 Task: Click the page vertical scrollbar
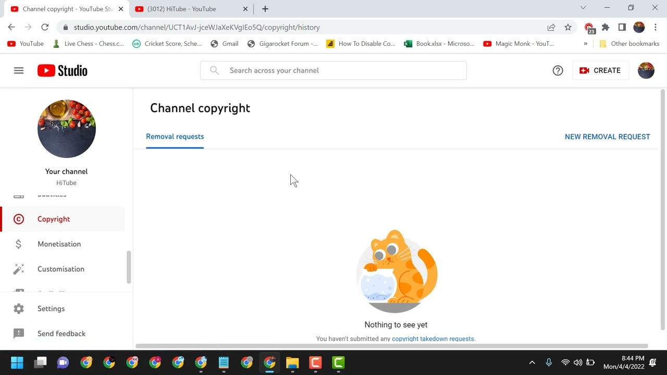pos(663,209)
